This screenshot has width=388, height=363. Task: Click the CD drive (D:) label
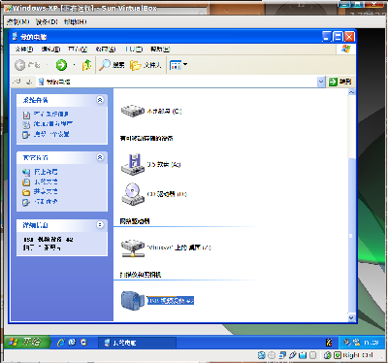pos(167,194)
